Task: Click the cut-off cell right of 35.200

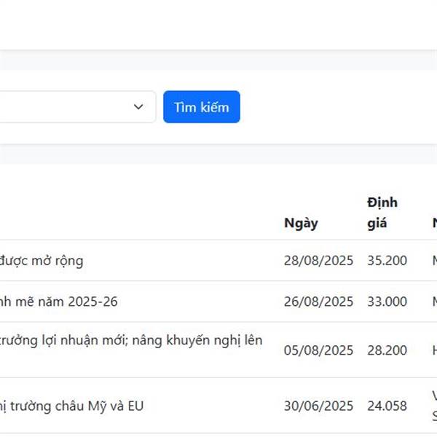Action: click(x=434, y=261)
